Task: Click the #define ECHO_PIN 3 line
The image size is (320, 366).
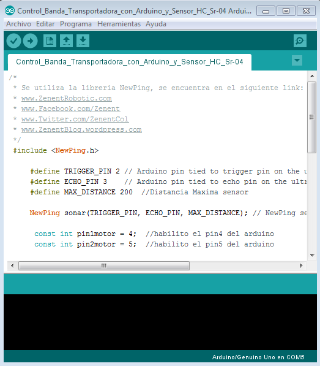Action: point(168,182)
